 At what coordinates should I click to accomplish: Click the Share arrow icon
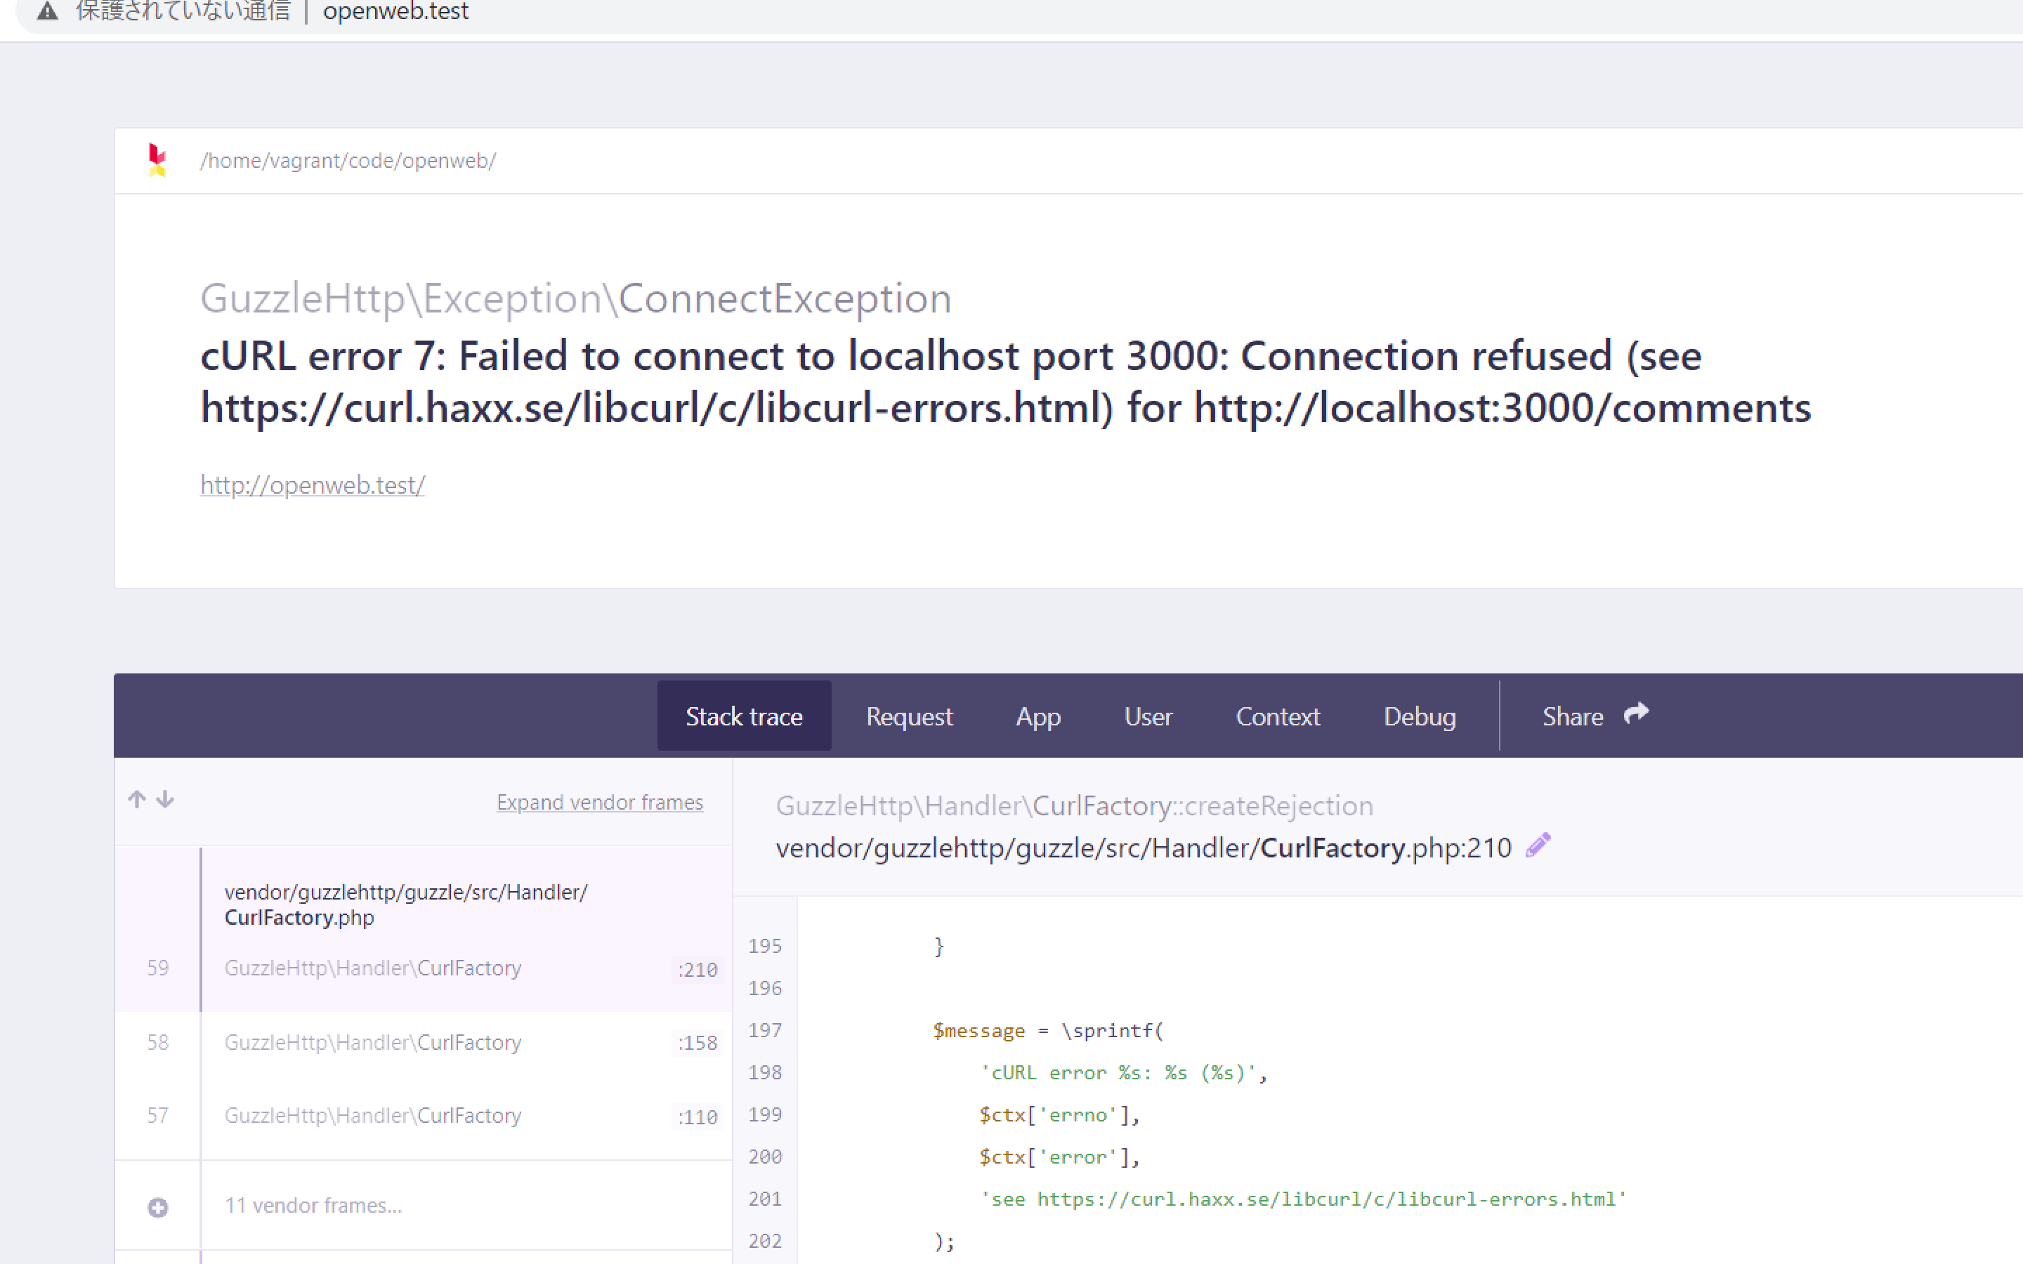1636,713
